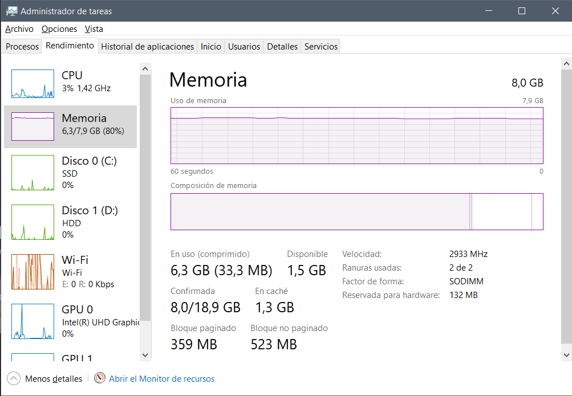Open the Opciones menu
The height and width of the screenshot is (396, 572).
pyautogui.click(x=59, y=29)
